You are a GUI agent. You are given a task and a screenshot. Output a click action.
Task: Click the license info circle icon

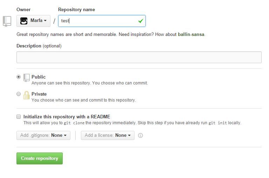tap(140, 135)
